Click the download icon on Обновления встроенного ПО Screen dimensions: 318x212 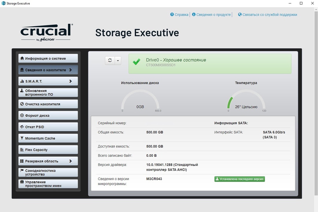click(22, 91)
